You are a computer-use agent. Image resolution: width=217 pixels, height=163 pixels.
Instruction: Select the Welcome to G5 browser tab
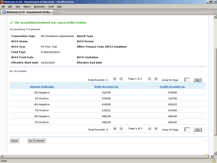coord(27,12)
